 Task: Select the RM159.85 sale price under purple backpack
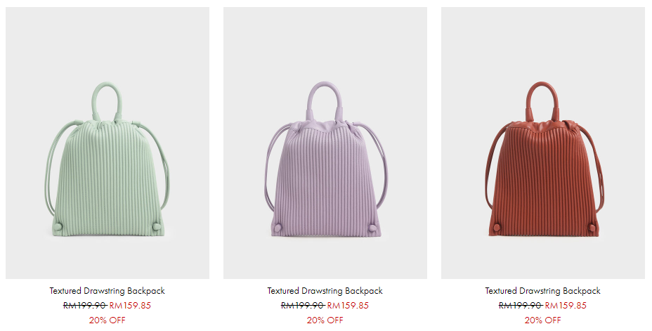[x=348, y=306]
